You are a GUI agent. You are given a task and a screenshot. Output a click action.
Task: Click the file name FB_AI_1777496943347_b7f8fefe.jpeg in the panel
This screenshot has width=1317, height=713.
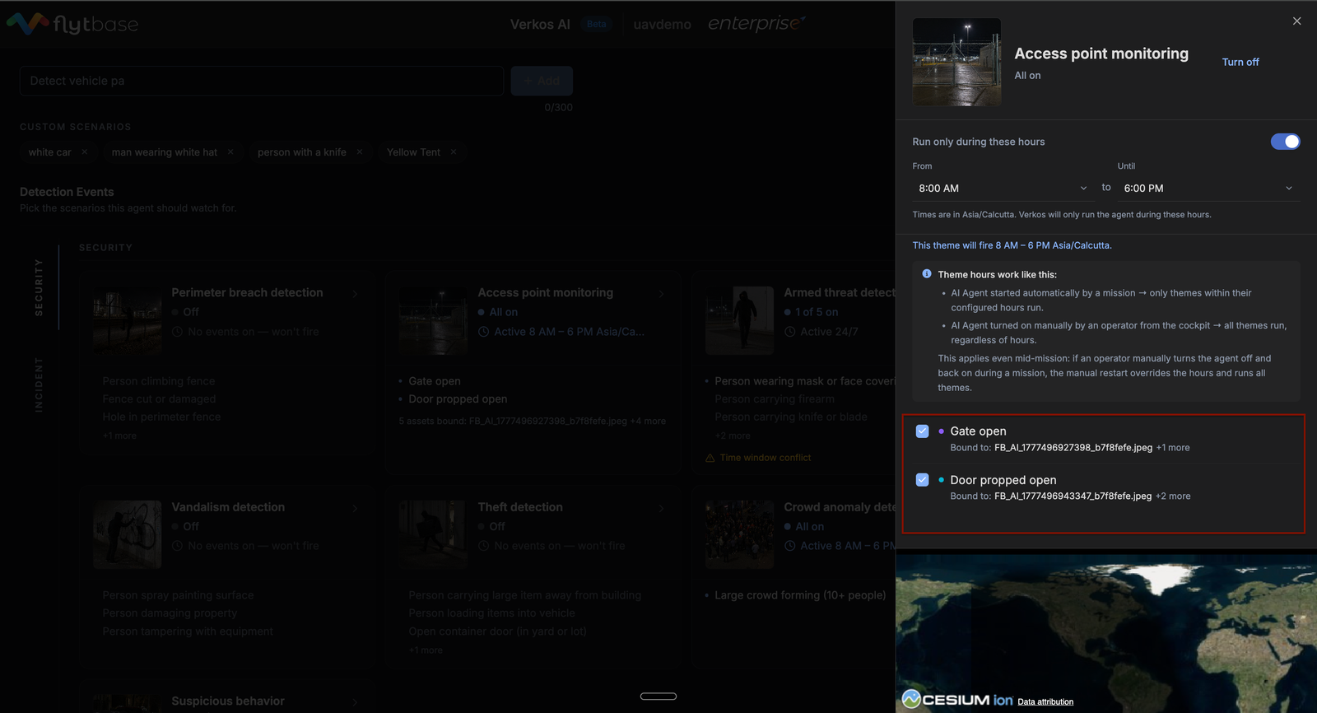point(1073,496)
